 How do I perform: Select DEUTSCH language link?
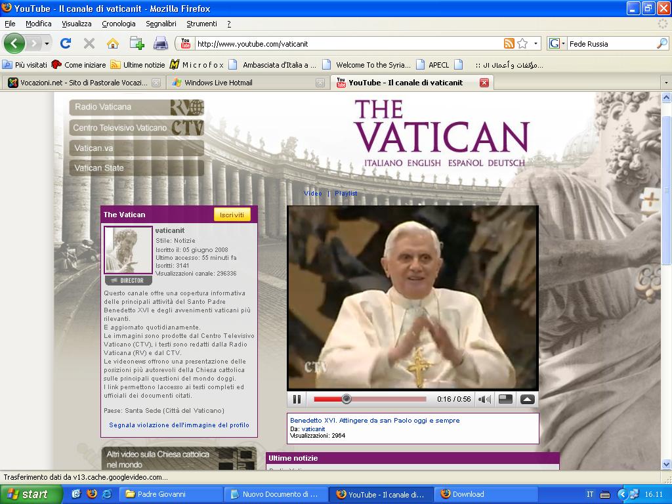[506, 163]
